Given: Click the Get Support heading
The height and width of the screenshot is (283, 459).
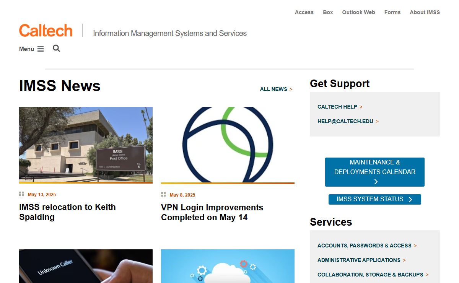Looking at the screenshot, I should click(x=340, y=83).
